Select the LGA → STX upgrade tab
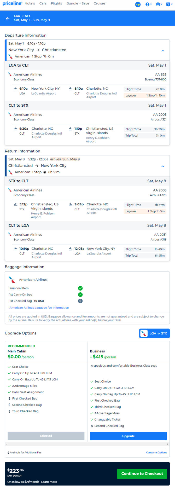175x486 pixels. pyautogui.click(x=154, y=333)
